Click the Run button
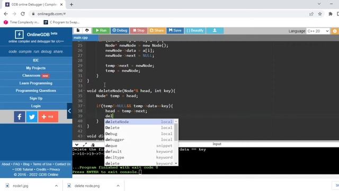This screenshot has width=339, height=191. pos(101,31)
